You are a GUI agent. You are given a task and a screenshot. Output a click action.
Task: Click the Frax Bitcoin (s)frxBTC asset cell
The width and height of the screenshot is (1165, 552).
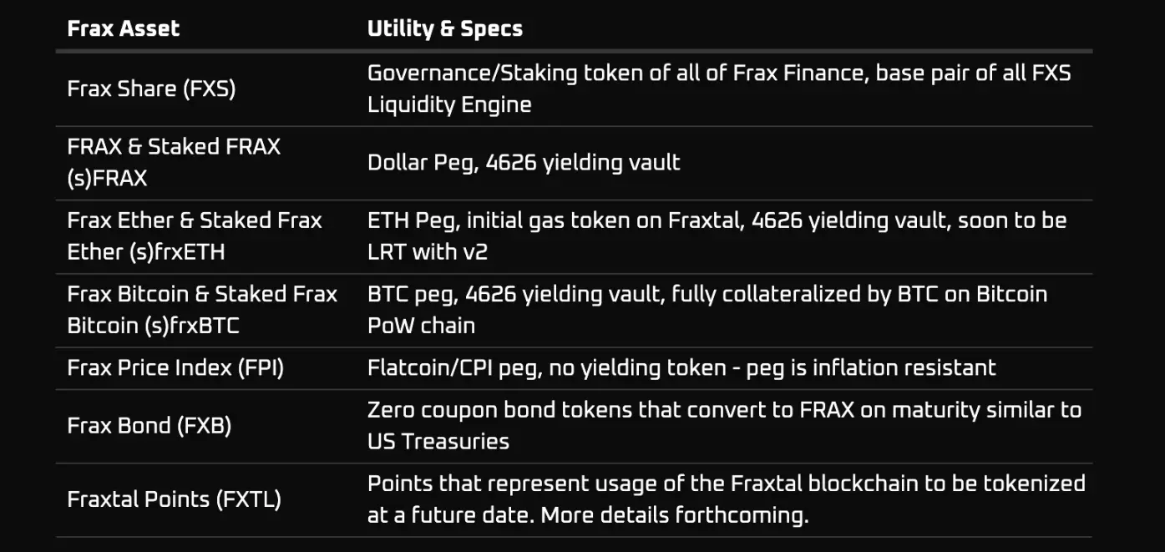click(202, 309)
